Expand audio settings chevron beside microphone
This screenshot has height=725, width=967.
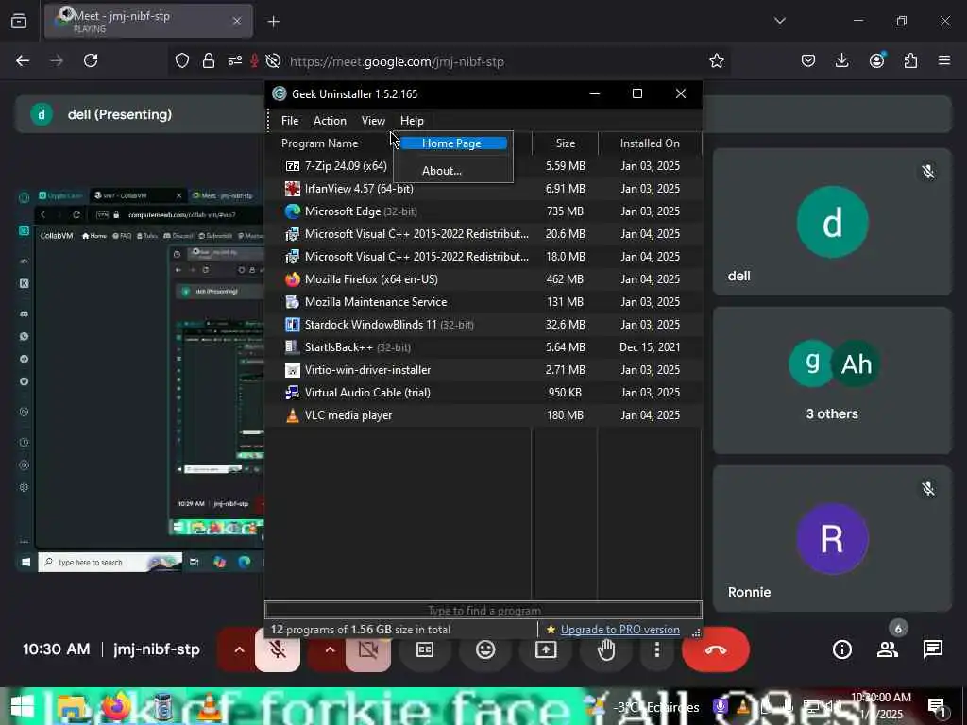pos(239,649)
